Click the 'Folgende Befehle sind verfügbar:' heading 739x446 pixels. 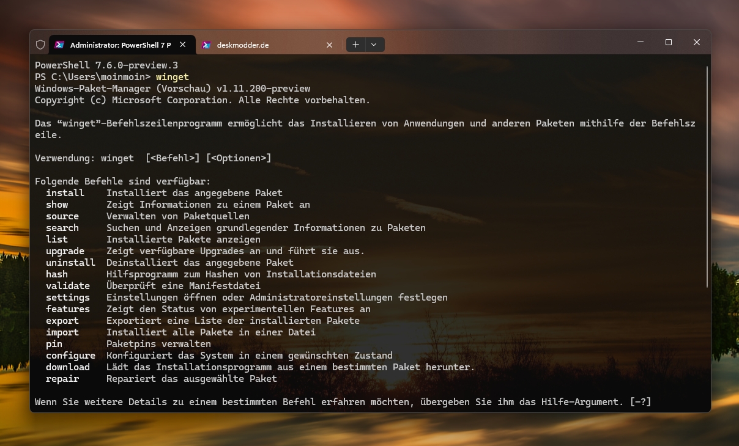(x=122, y=181)
